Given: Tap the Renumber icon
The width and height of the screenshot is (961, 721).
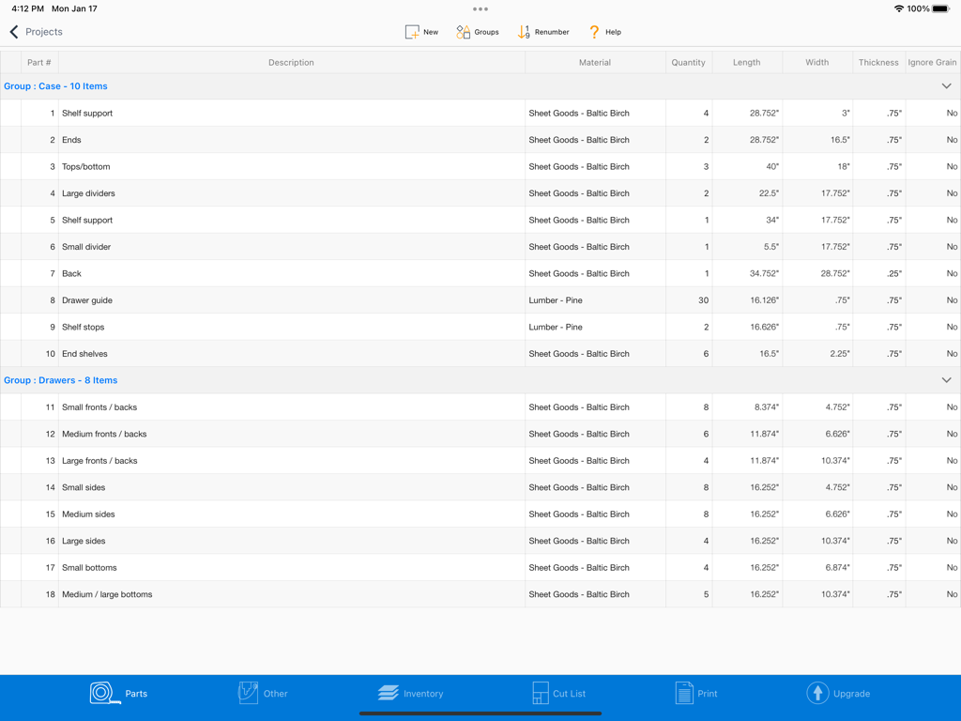Looking at the screenshot, I should coord(524,31).
